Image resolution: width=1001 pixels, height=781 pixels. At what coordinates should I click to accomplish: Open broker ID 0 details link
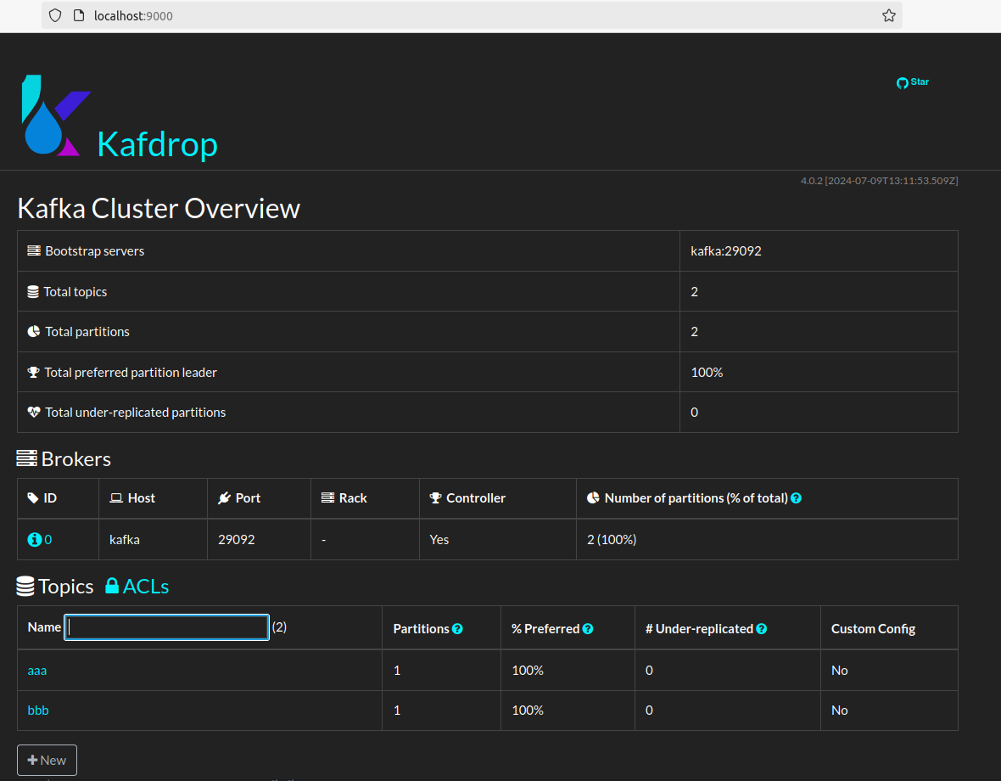click(x=48, y=540)
